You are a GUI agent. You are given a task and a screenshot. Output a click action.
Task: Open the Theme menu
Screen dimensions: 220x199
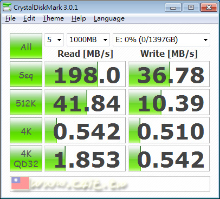53,18
